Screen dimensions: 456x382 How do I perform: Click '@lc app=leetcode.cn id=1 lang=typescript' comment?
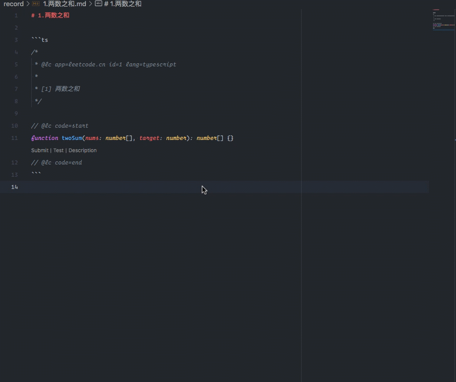(x=108, y=64)
